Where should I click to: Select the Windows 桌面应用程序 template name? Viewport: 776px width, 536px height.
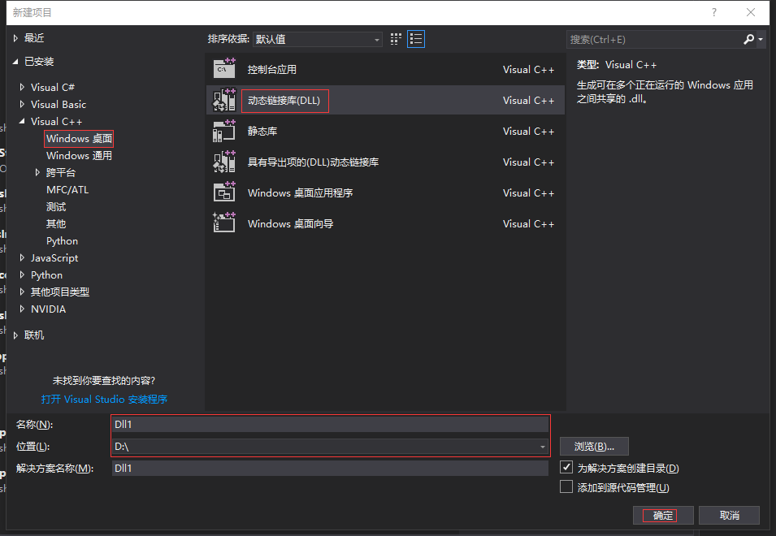coord(300,192)
